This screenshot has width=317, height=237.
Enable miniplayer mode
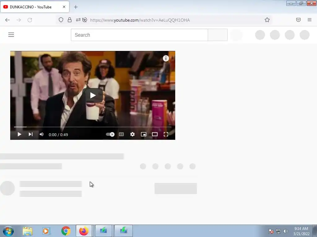click(144, 135)
